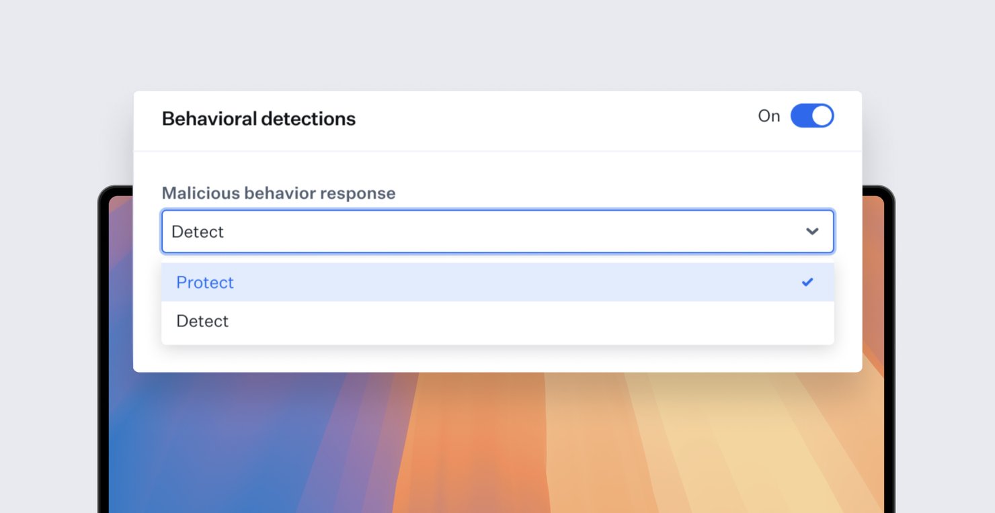Select Protect from the options list
The image size is (995, 513).
[205, 282]
